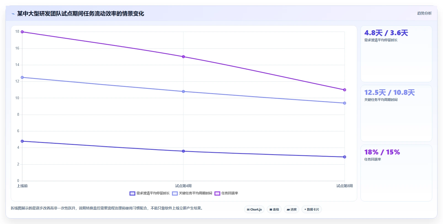This screenshot has width=443, height=224.
Task: Click the 需求澄清平均停留时长 legend label
Action: 153,193
